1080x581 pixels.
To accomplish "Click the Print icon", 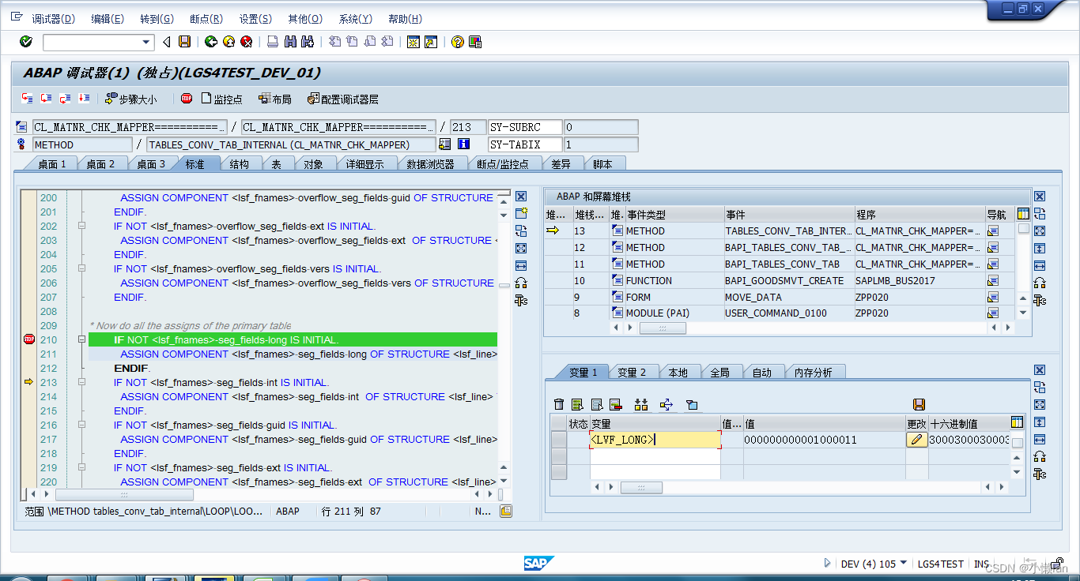I will 272,42.
